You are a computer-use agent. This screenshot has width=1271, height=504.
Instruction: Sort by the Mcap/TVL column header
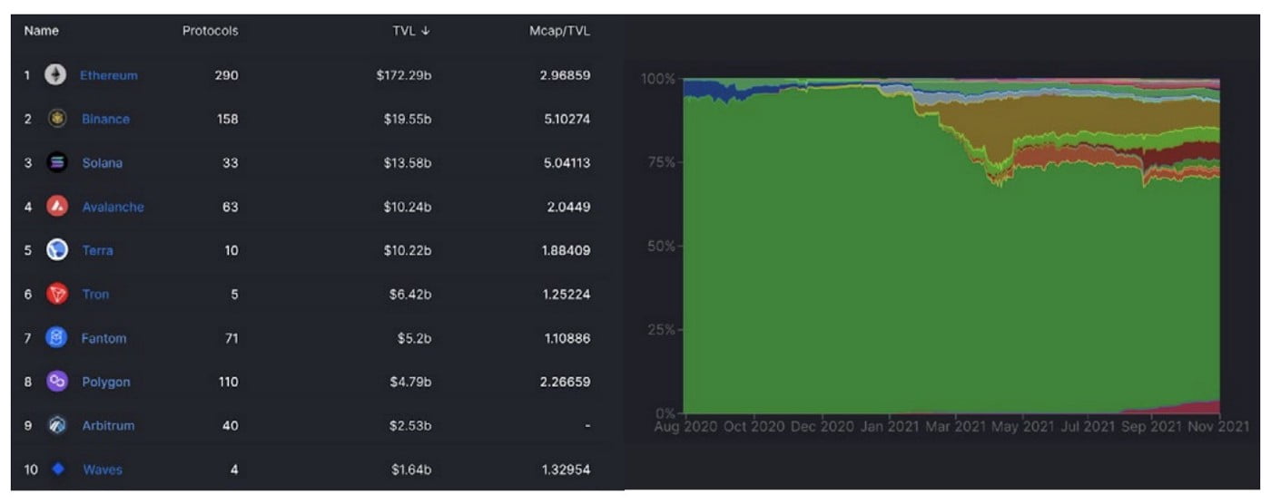coord(559,31)
